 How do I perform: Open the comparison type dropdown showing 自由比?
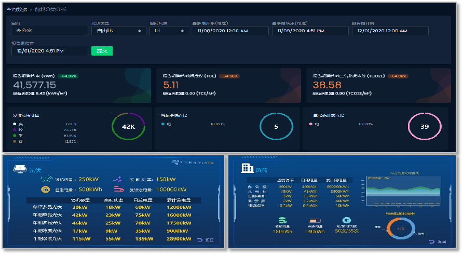pyautogui.click(x=119, y=31)
